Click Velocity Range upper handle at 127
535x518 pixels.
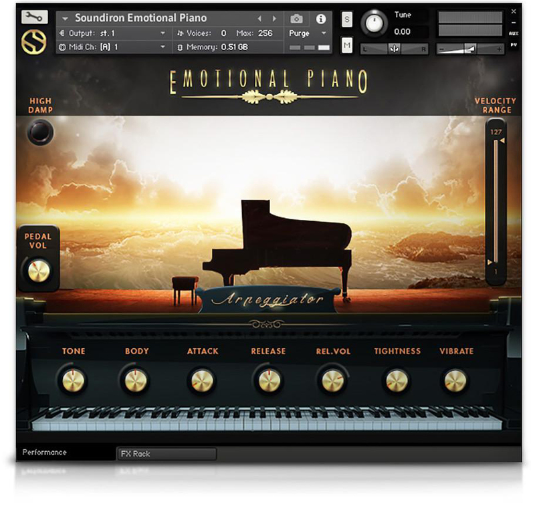pos(502,140)
